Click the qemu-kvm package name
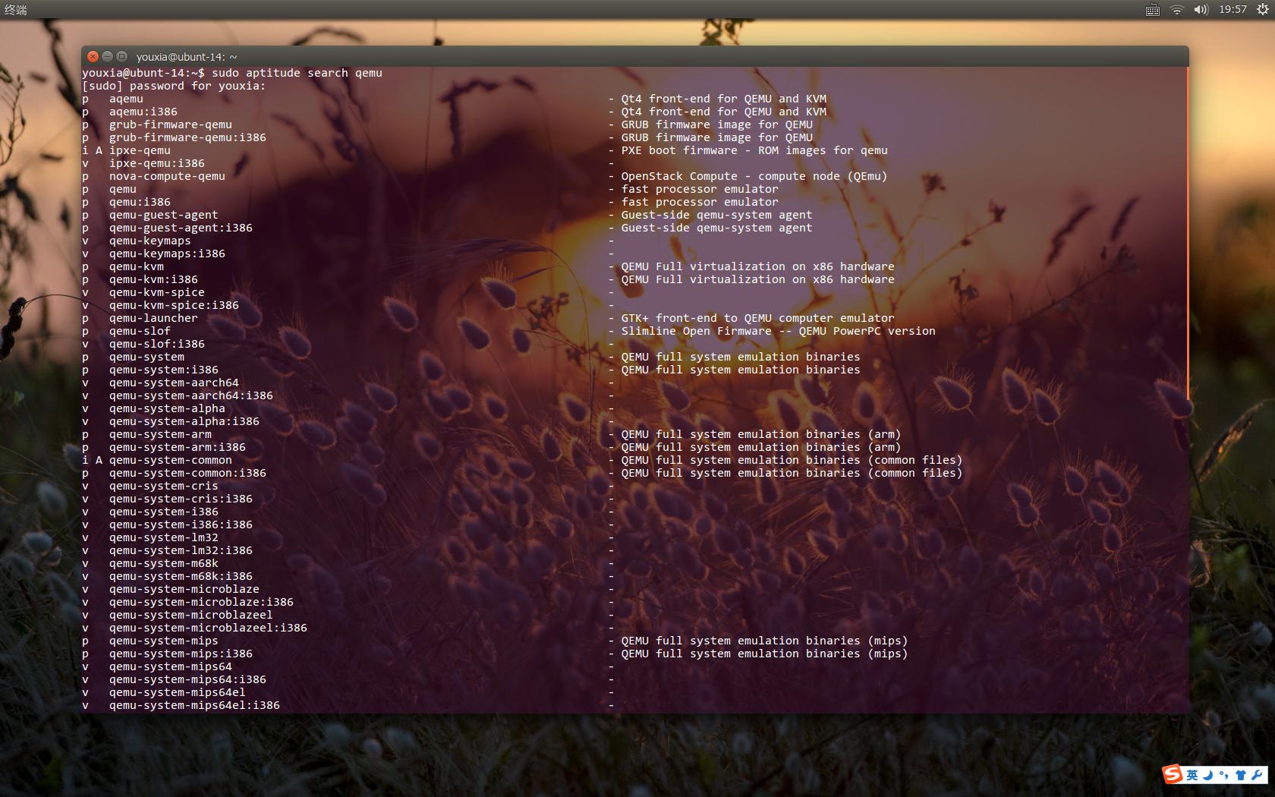 coord(137,266)
